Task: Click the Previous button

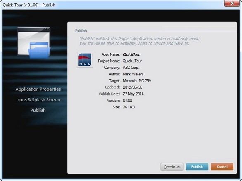Action: click(x=172, y=167)
